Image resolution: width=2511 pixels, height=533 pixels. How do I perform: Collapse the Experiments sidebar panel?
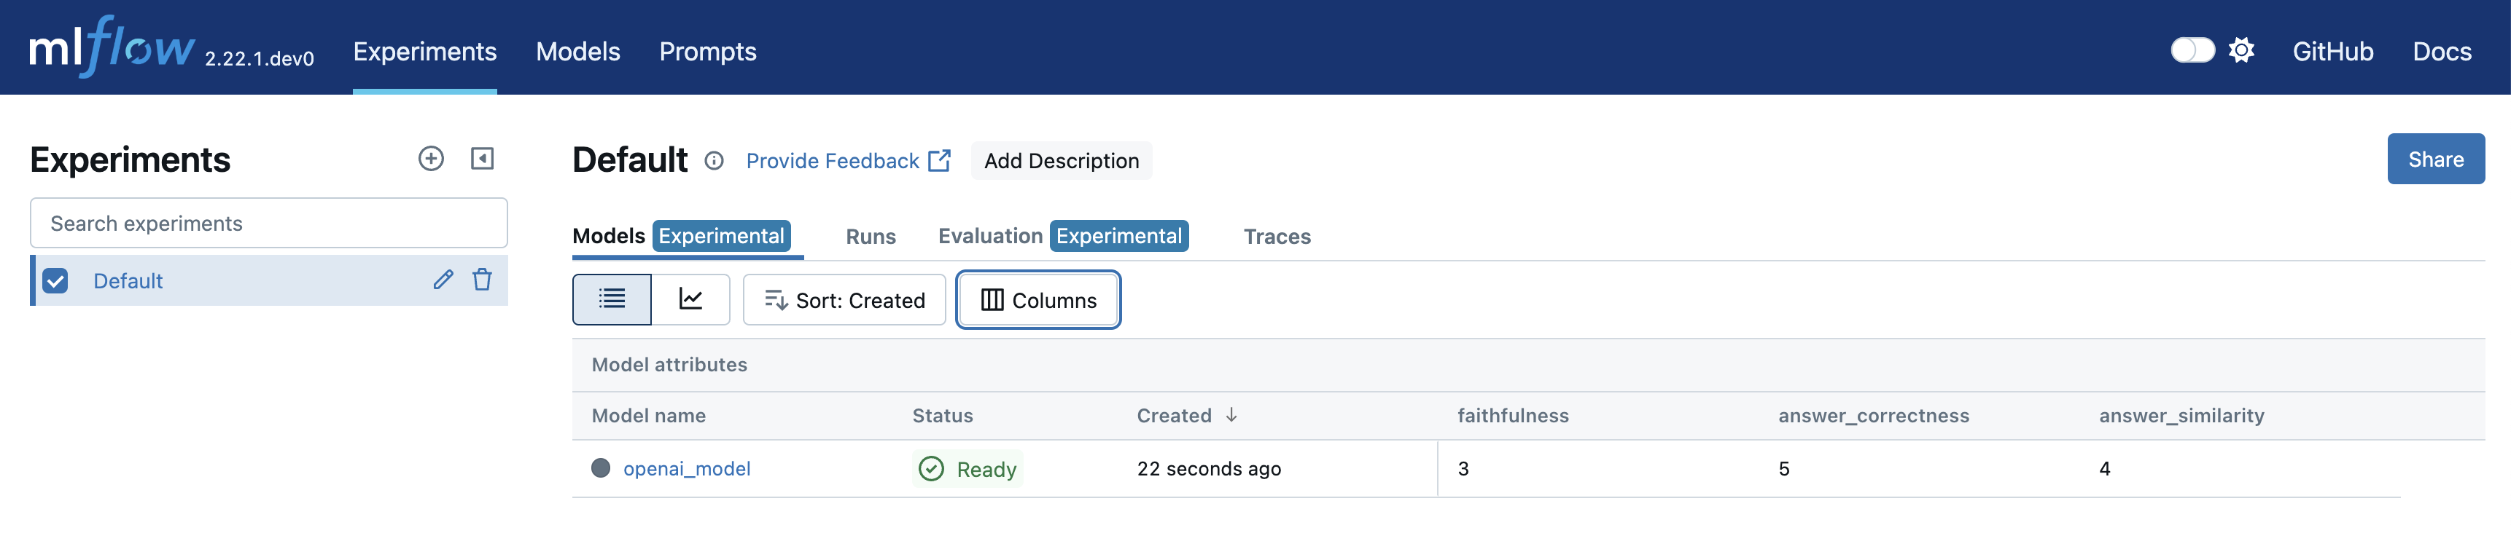481,159
